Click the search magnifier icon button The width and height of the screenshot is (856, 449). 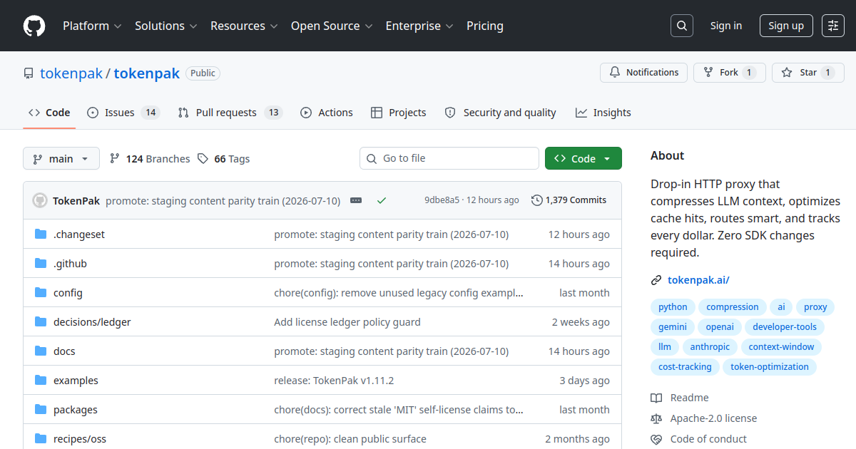coord(682,26)
